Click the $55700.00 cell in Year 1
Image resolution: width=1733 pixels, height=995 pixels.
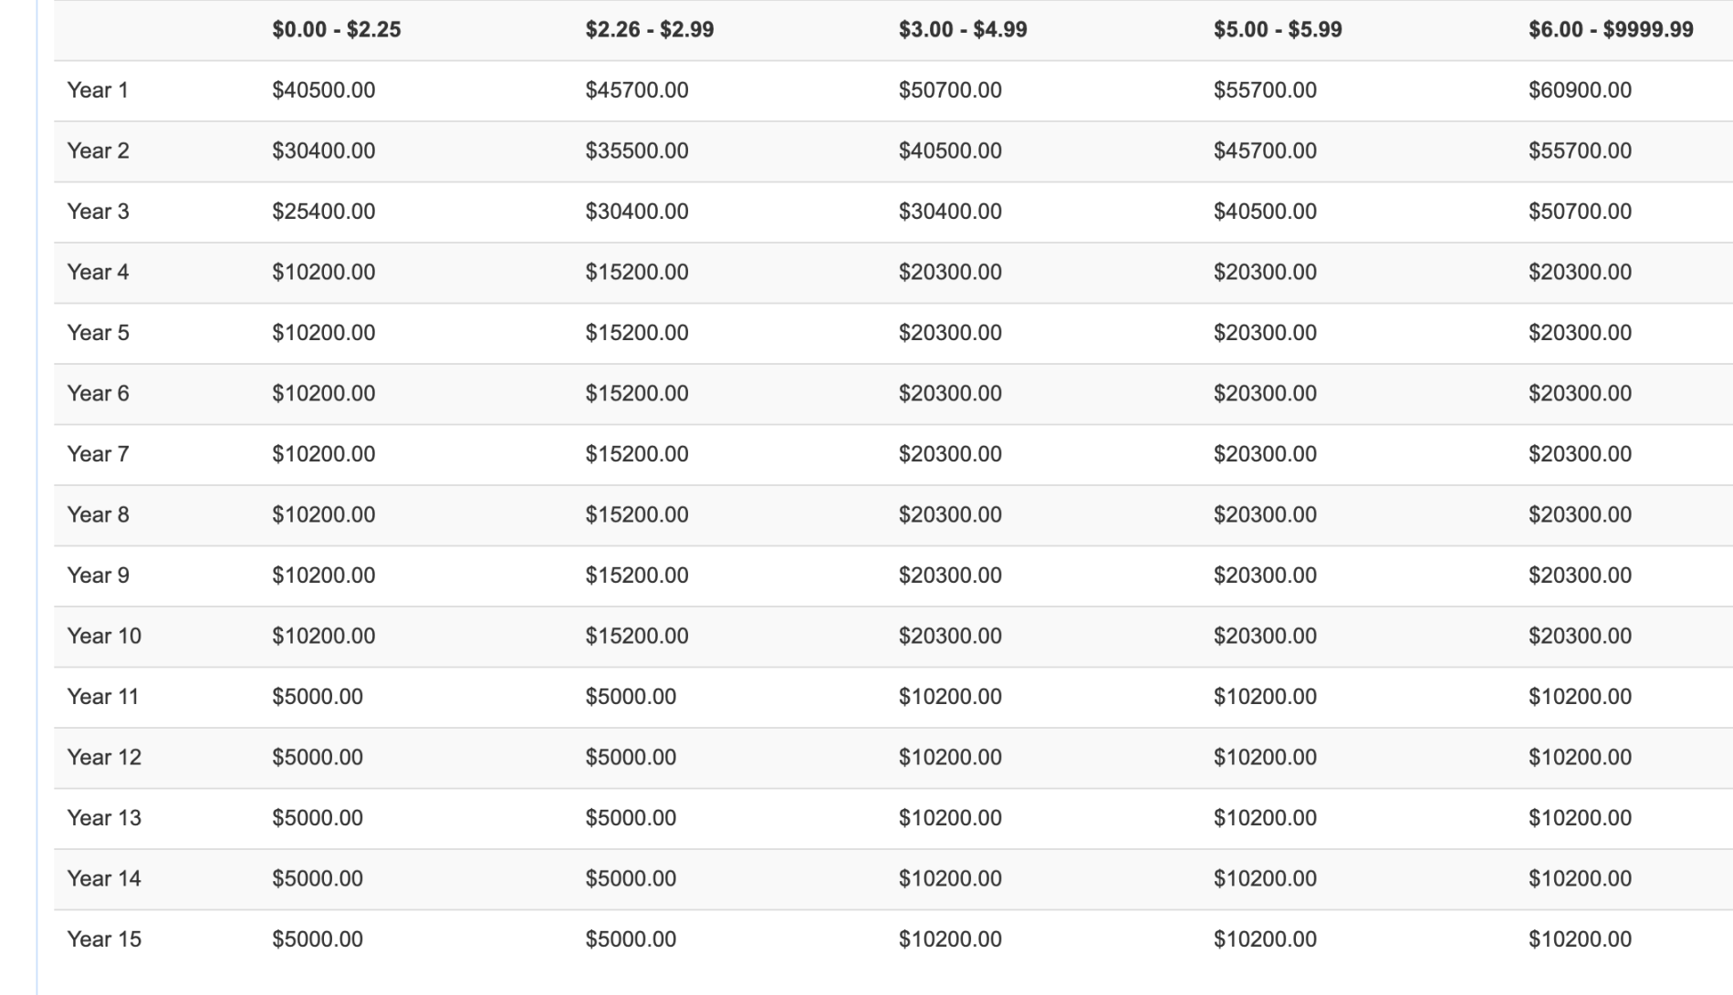(1265, 90)
